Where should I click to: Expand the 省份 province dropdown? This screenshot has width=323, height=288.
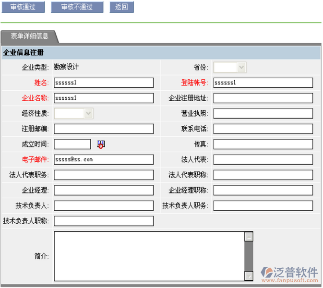(x=230, y=68)
